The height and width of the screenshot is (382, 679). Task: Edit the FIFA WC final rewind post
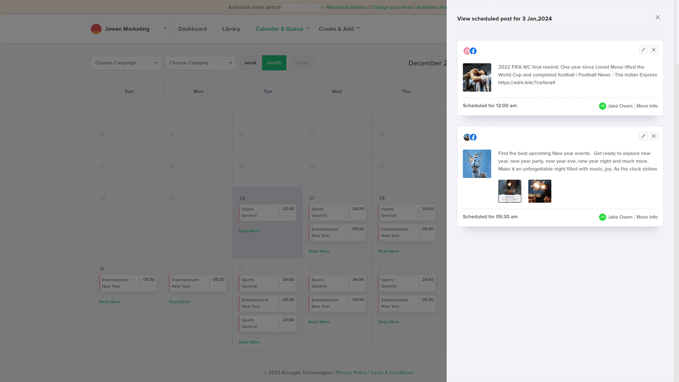click(x=643, y=50)
